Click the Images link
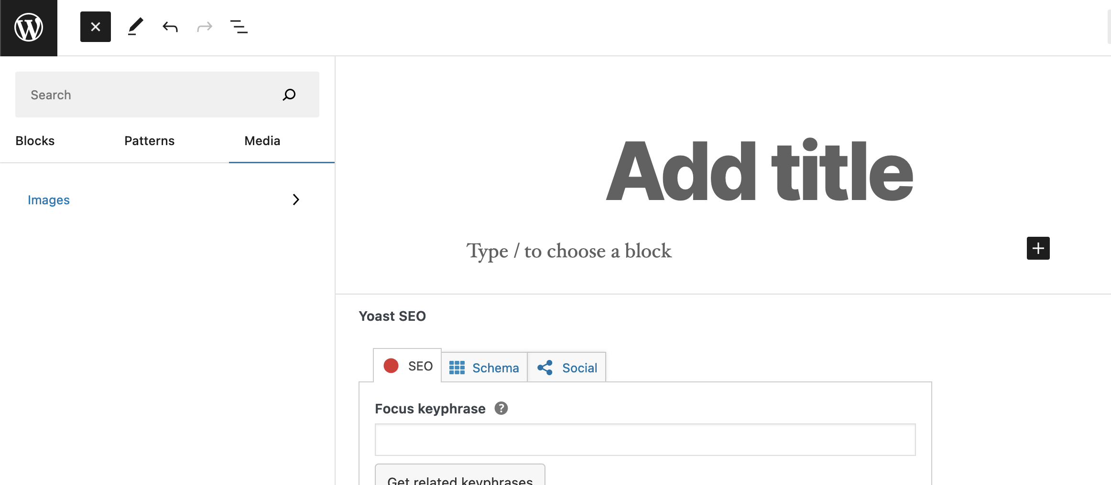1111x485 pixels. pyautogui.click(x=48, y=200)
